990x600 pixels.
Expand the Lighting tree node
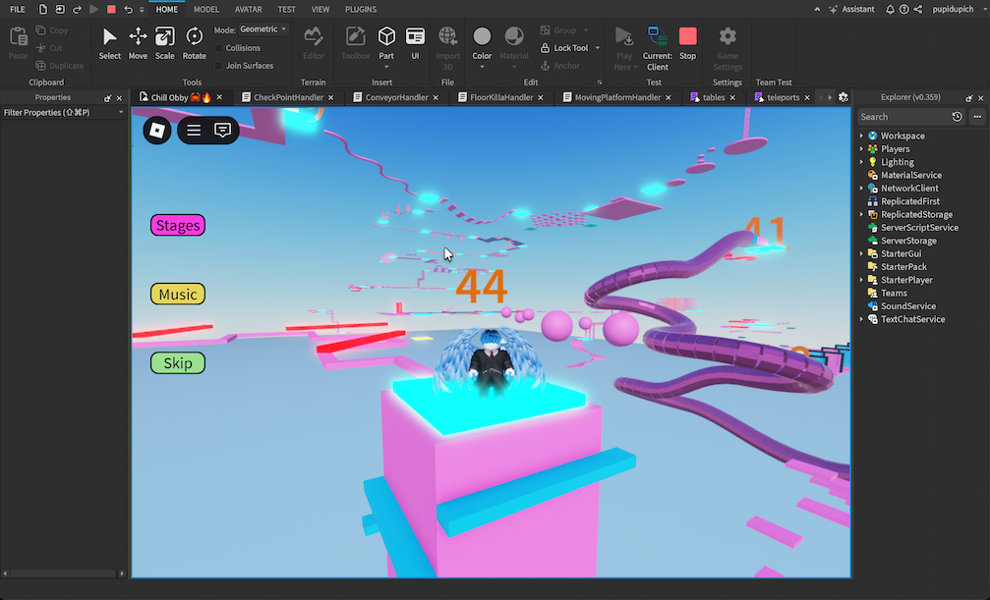(x=861, y=162)
